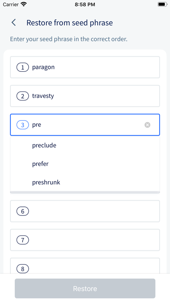170x303 pixels.
Task: Edit the "travesty" word field
Action: 85,96
